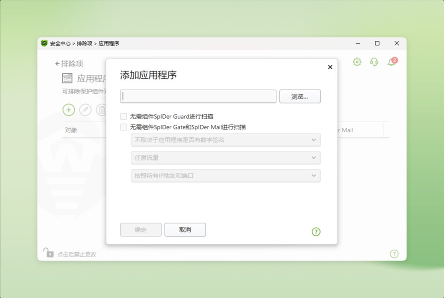The width and height of the screenshot is (444, 298).
Task: Open help via the dialog question mark icon
Action: pos(316,232)
